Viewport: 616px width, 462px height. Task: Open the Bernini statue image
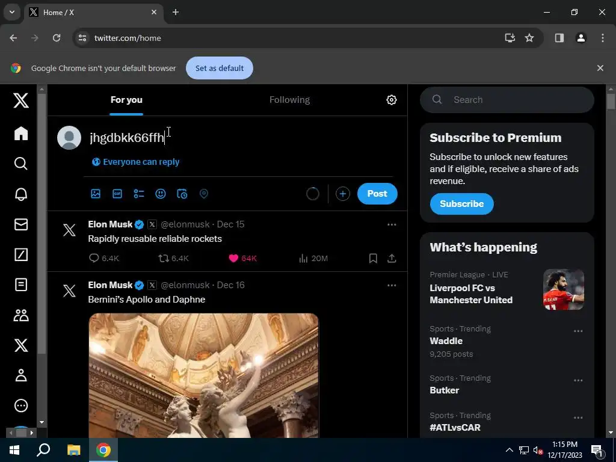point(203,375)
